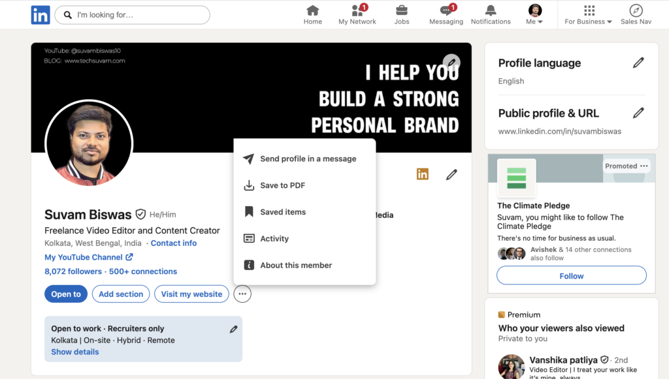The height and width of the screenshot is (379, 669).
Task: Click the LinkedIn logo in the top bar
Action: 41,15
